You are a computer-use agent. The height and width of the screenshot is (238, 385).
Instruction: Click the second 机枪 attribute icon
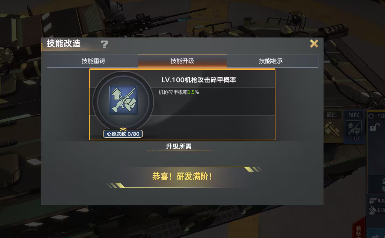pyautogui.click(x=372, y=210)
